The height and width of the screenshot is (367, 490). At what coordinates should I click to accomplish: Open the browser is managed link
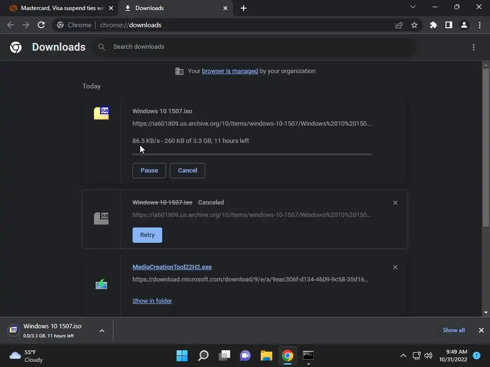[230, 71]
